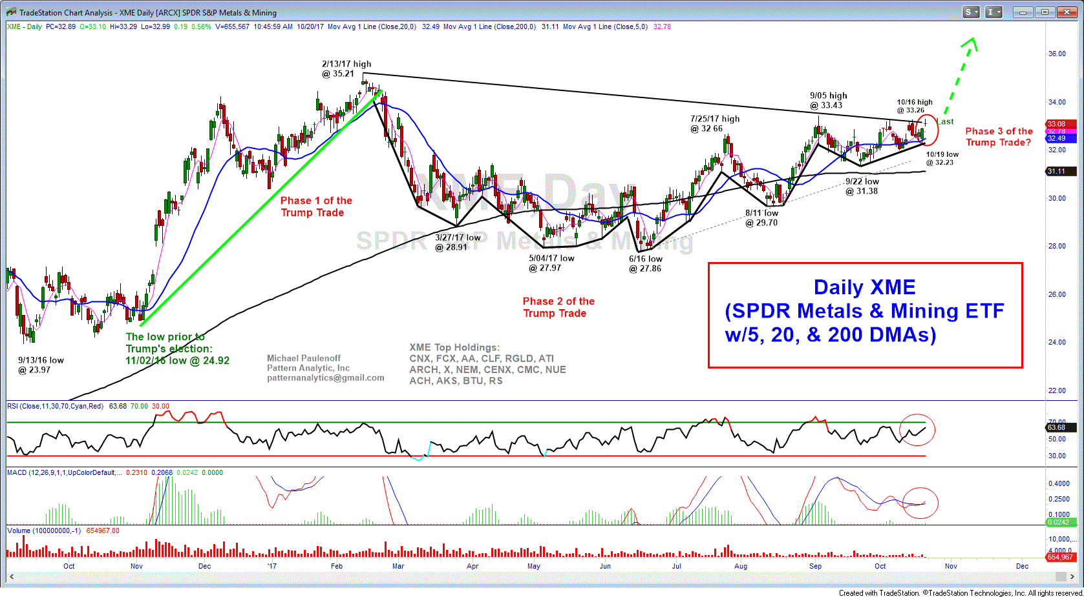Click the 33.08 last price marker on axis
This screenshot has width=1084, height=597.
pyautogui.click(x=1061, y=124)
